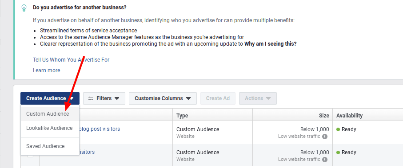Click the green Ready dot in second row

[338, 152]
